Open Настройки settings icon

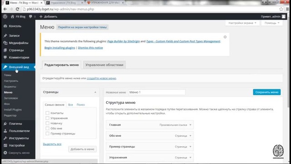click(5, 145)
